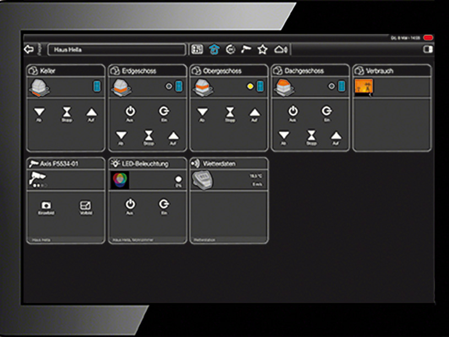Screen dimensions: 449x337
Task: Turn off Erdgeschoss lights with Aus button
Action: (131, 111)
